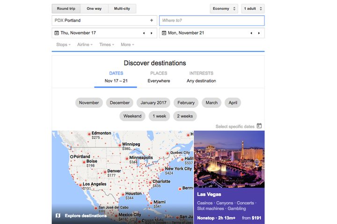Select Miami $541 marker on map
Screen dimensions: 337x224
(x=151, y=203)
